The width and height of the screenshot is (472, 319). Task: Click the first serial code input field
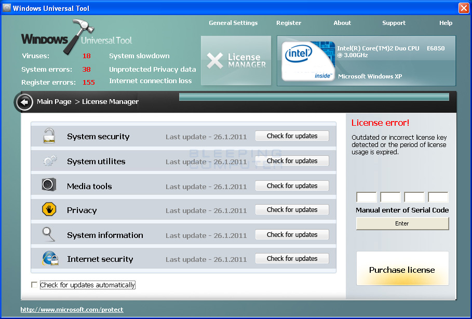[x=366, y=197]
